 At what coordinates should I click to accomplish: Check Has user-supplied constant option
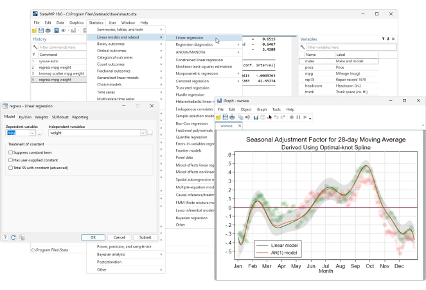[x=11, y=159]
